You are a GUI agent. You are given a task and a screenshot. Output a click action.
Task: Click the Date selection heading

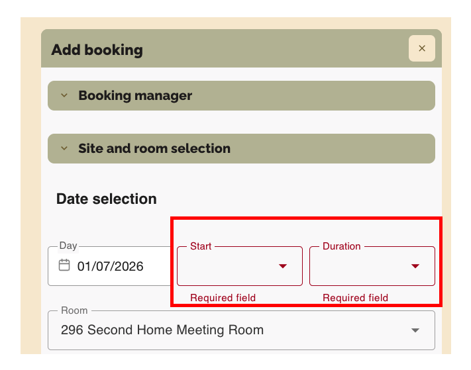pos(107,199)
